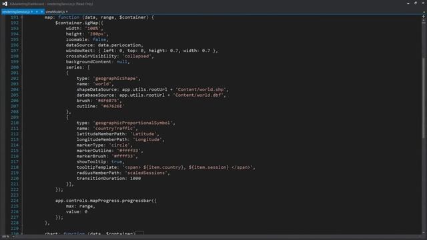Click the markerBrush '#ffff33' value

(123, 156)
